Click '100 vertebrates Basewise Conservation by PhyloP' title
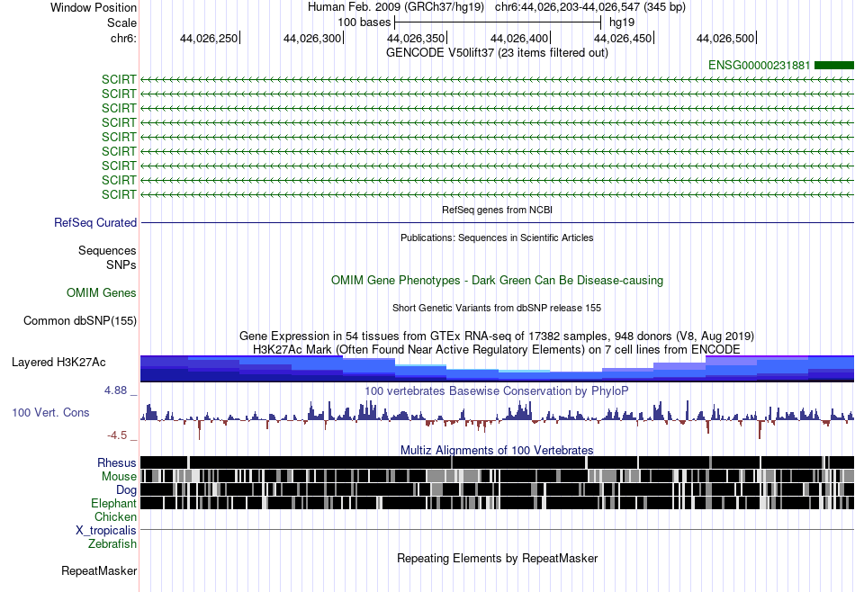The image size is (855, 592). pyautogui.click(x=497, y=390)
